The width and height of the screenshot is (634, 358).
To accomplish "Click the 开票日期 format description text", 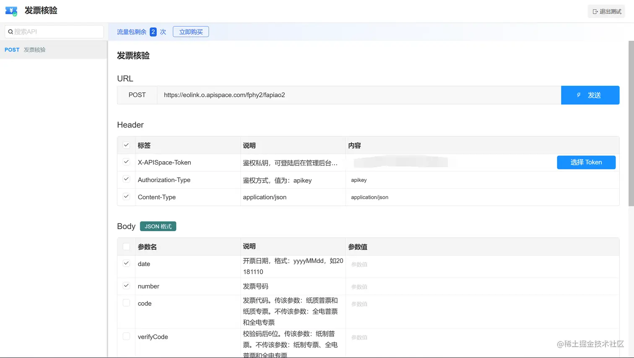I will click(293, 266).
